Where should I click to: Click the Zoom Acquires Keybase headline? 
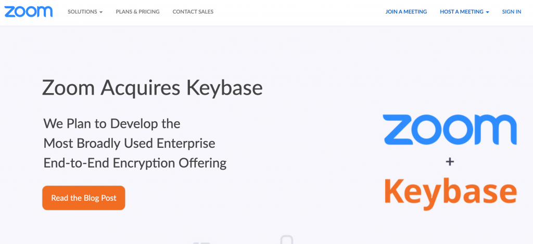pos(153,88)
